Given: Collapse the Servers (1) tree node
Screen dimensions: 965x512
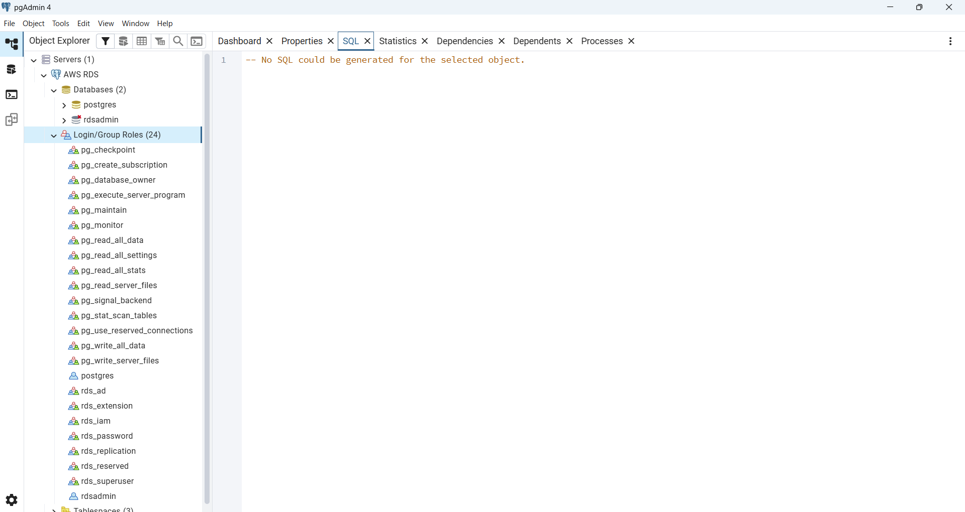Looking at the screenshot, I should 34,60.
